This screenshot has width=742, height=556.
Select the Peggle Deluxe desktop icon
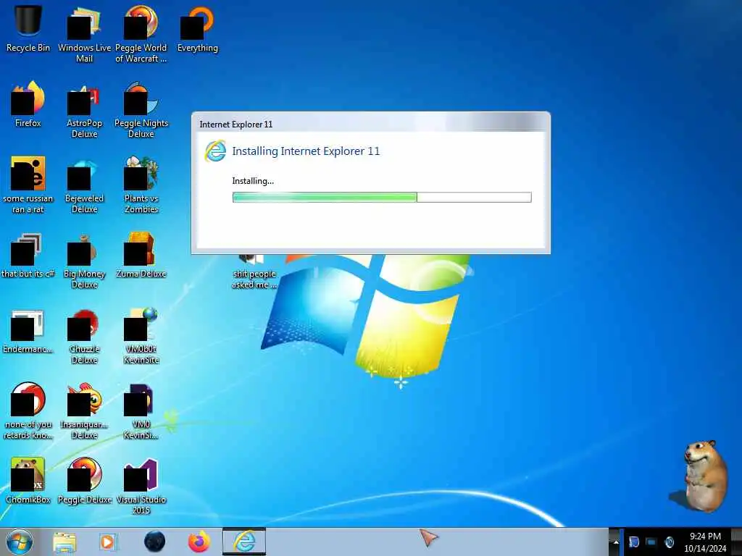pos(84,481)
